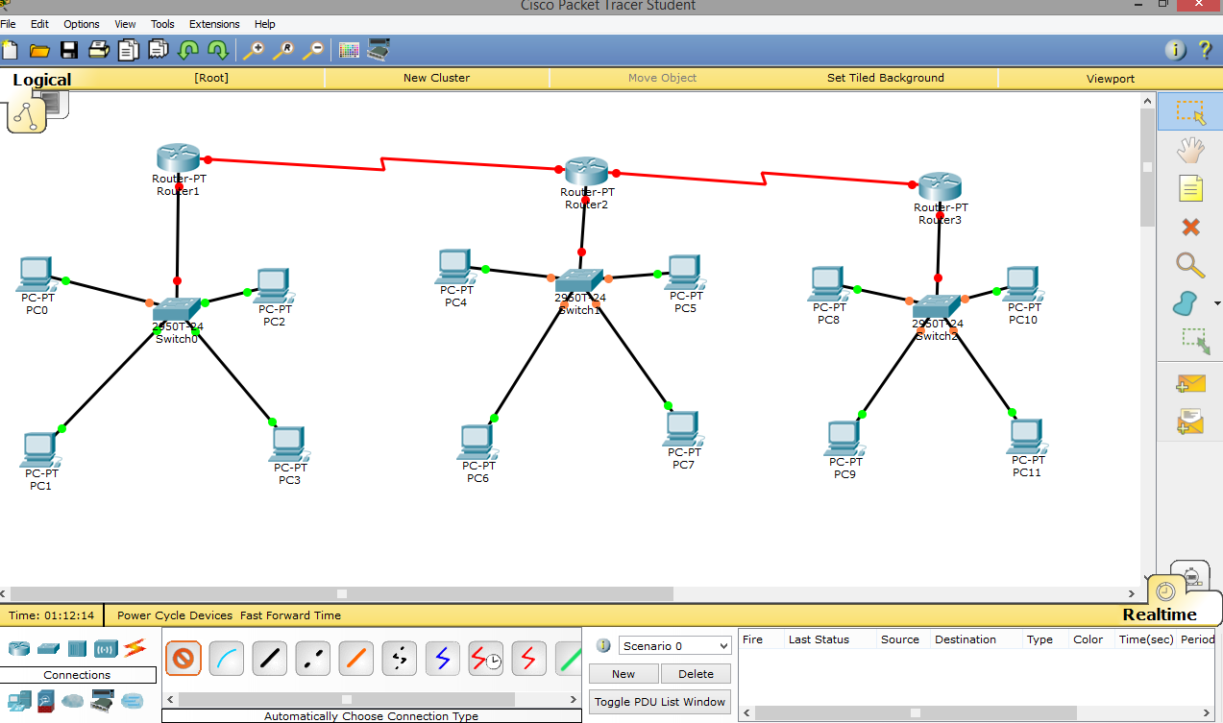The height and width of the screenshot is (723, 1223).
Task: Open the Scenario 0 dropdown
Action: tap(674, 645)
